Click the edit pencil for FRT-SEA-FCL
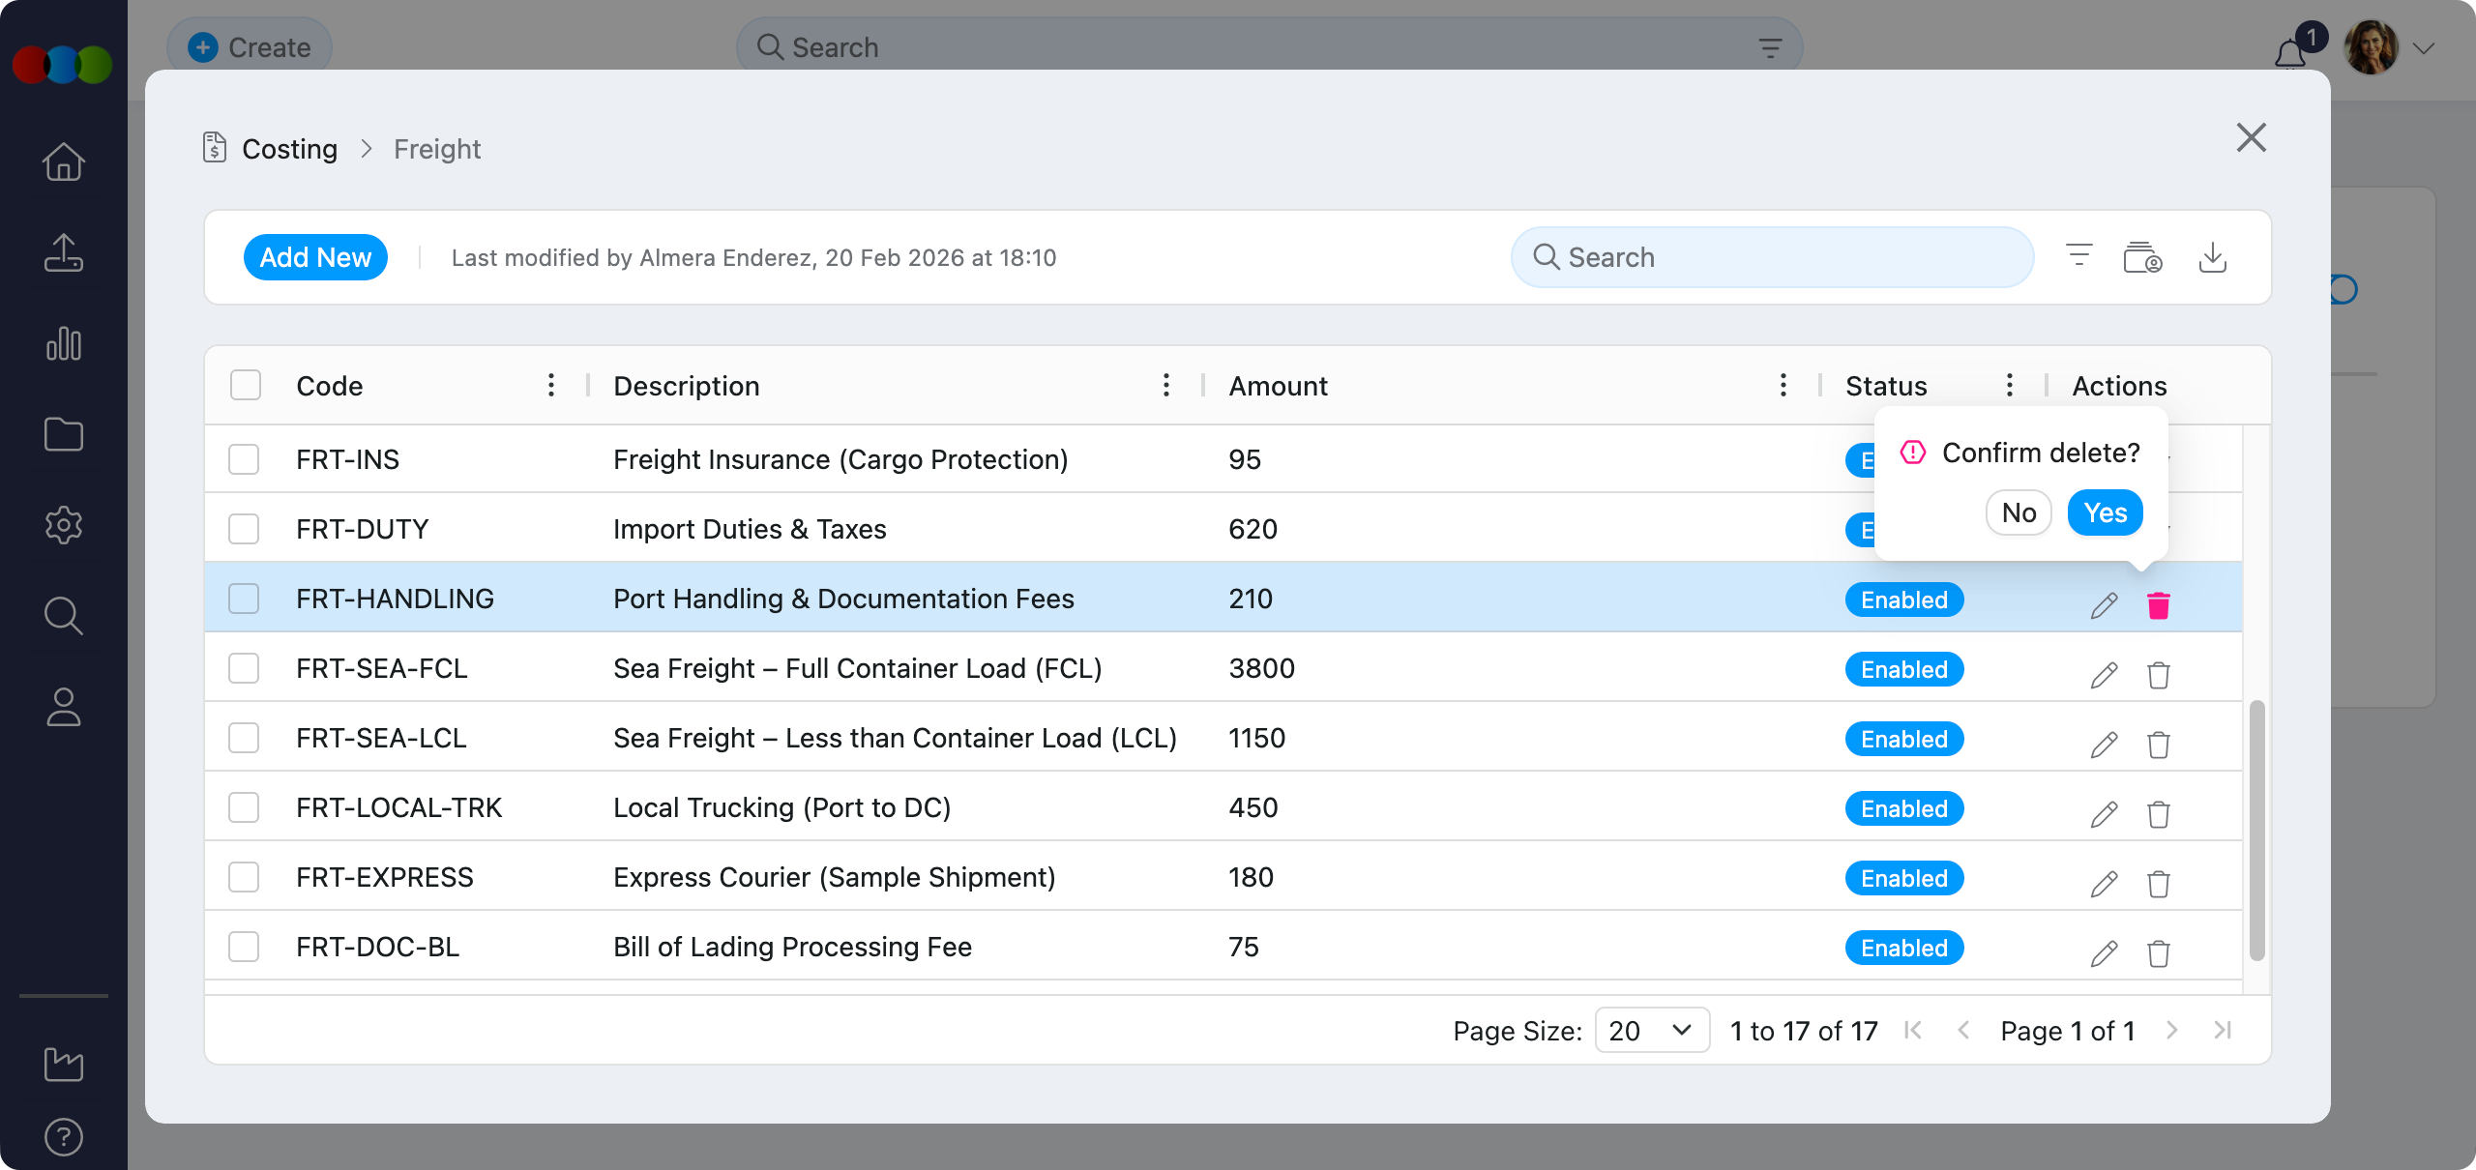Screen dimensions: 2476x1170 (x=2104, y=674)
